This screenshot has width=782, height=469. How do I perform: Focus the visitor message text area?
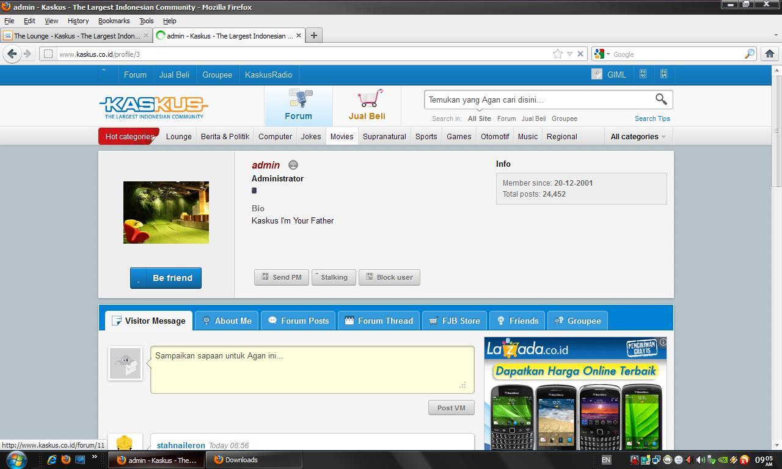tap(312, 369)
